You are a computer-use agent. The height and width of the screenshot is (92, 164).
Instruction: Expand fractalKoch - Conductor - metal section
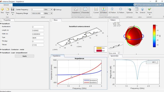point(1,49)
